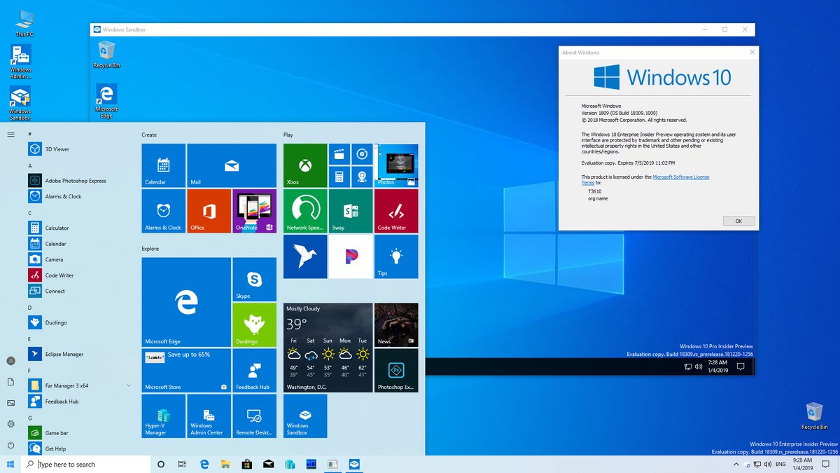The image size is (840, 473).
Task: Jump via the letter A header
Action: [30, 165]
